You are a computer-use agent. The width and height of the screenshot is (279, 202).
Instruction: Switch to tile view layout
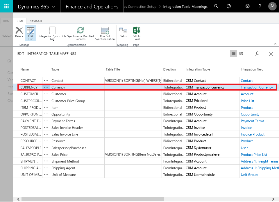241,53
